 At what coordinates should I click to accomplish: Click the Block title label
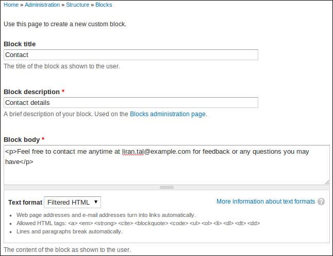tap(20, 44)
